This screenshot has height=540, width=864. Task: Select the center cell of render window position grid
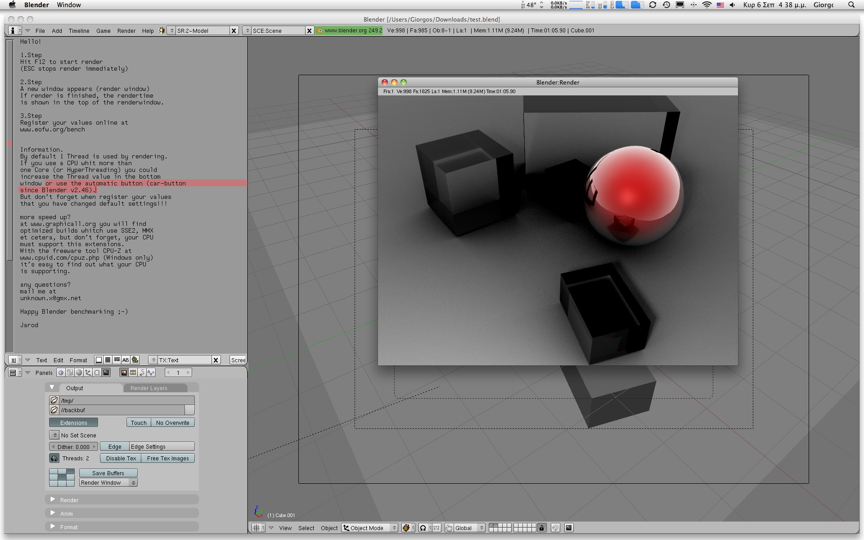click(x=62, y=477)
